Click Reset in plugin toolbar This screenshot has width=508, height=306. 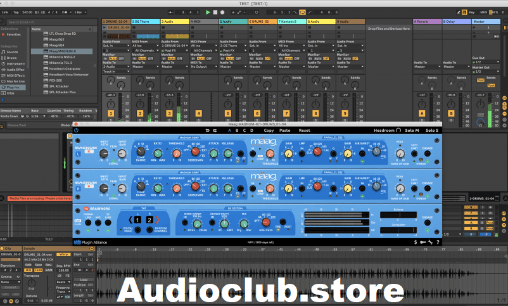click(x=304, y=131)
